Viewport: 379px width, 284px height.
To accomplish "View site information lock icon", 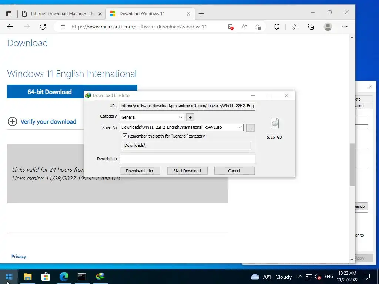I will point(63,27).
